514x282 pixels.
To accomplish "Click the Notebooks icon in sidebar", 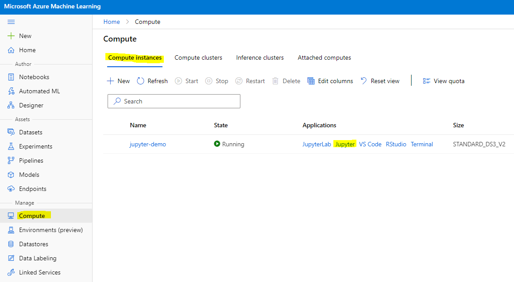I will 12,77.
